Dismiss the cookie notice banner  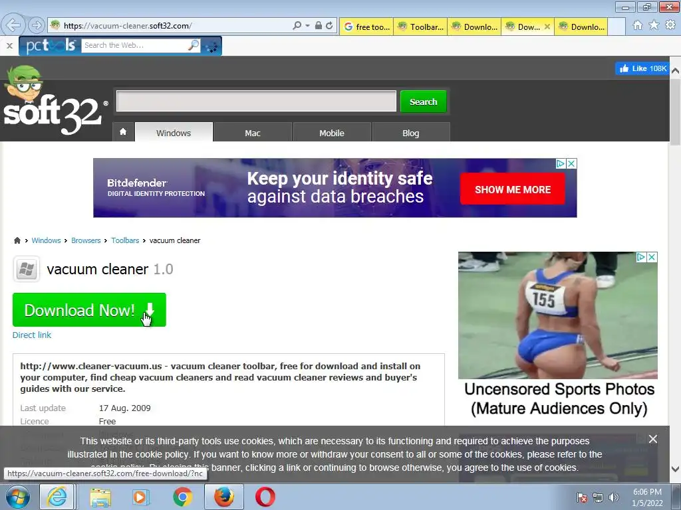[653, 439]
